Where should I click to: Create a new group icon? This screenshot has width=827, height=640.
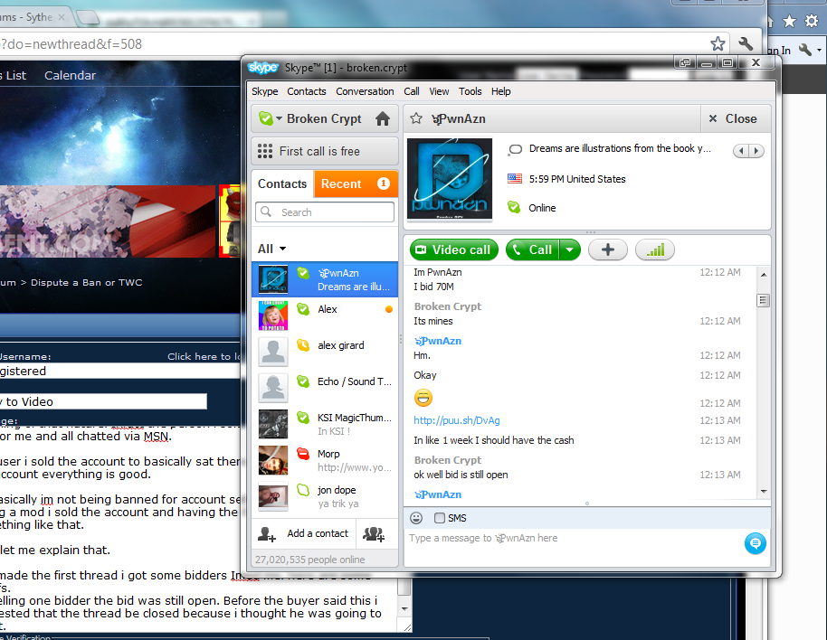(374, 534)
